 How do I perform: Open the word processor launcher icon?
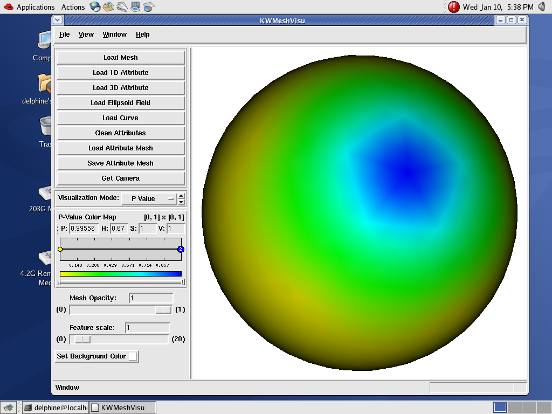point(122,7)
